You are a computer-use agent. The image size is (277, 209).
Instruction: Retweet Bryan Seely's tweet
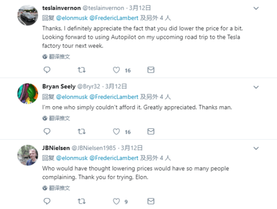click(81, 132)
